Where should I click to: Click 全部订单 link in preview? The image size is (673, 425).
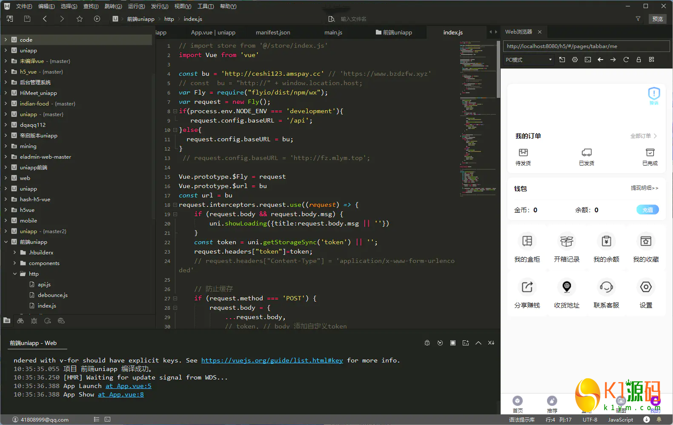(x=644, y=136)
